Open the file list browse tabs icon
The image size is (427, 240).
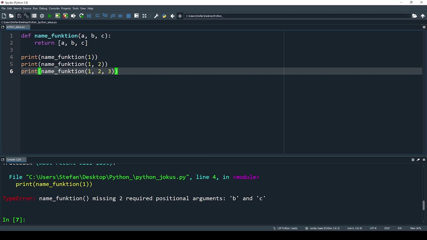34,16
